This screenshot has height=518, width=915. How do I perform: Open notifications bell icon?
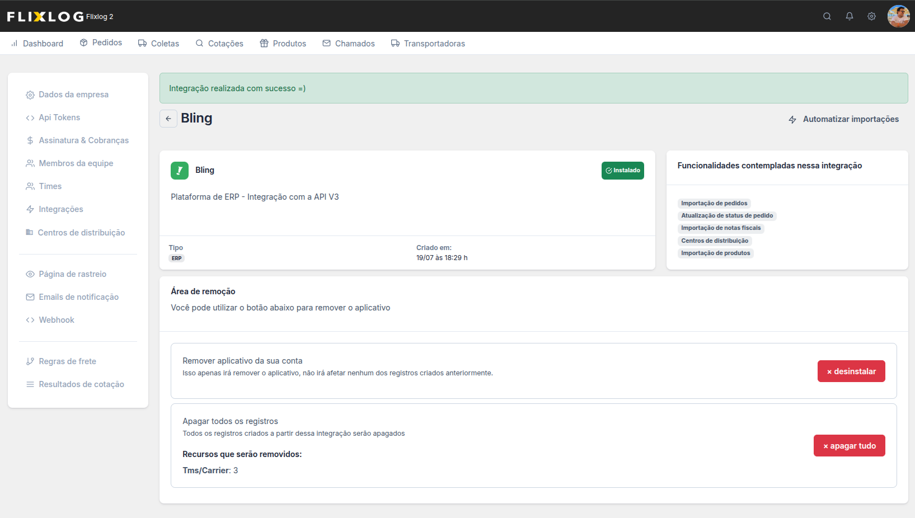click(849, 16)
